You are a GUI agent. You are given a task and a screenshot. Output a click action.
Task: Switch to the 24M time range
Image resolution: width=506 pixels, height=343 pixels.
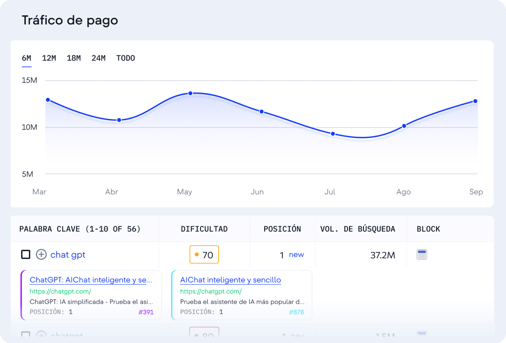pos(99,58)
